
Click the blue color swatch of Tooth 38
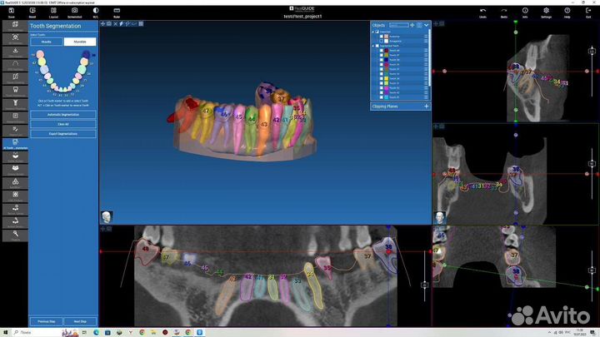coord(386,60)
